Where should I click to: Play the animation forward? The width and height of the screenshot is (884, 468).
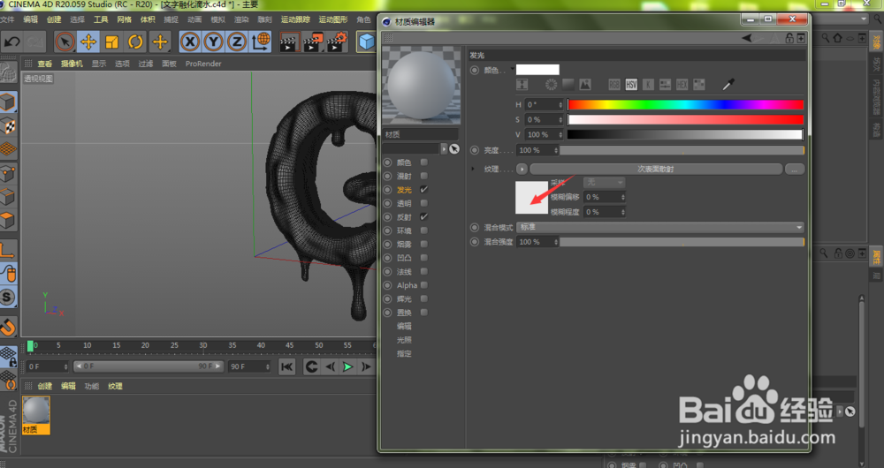347,366
